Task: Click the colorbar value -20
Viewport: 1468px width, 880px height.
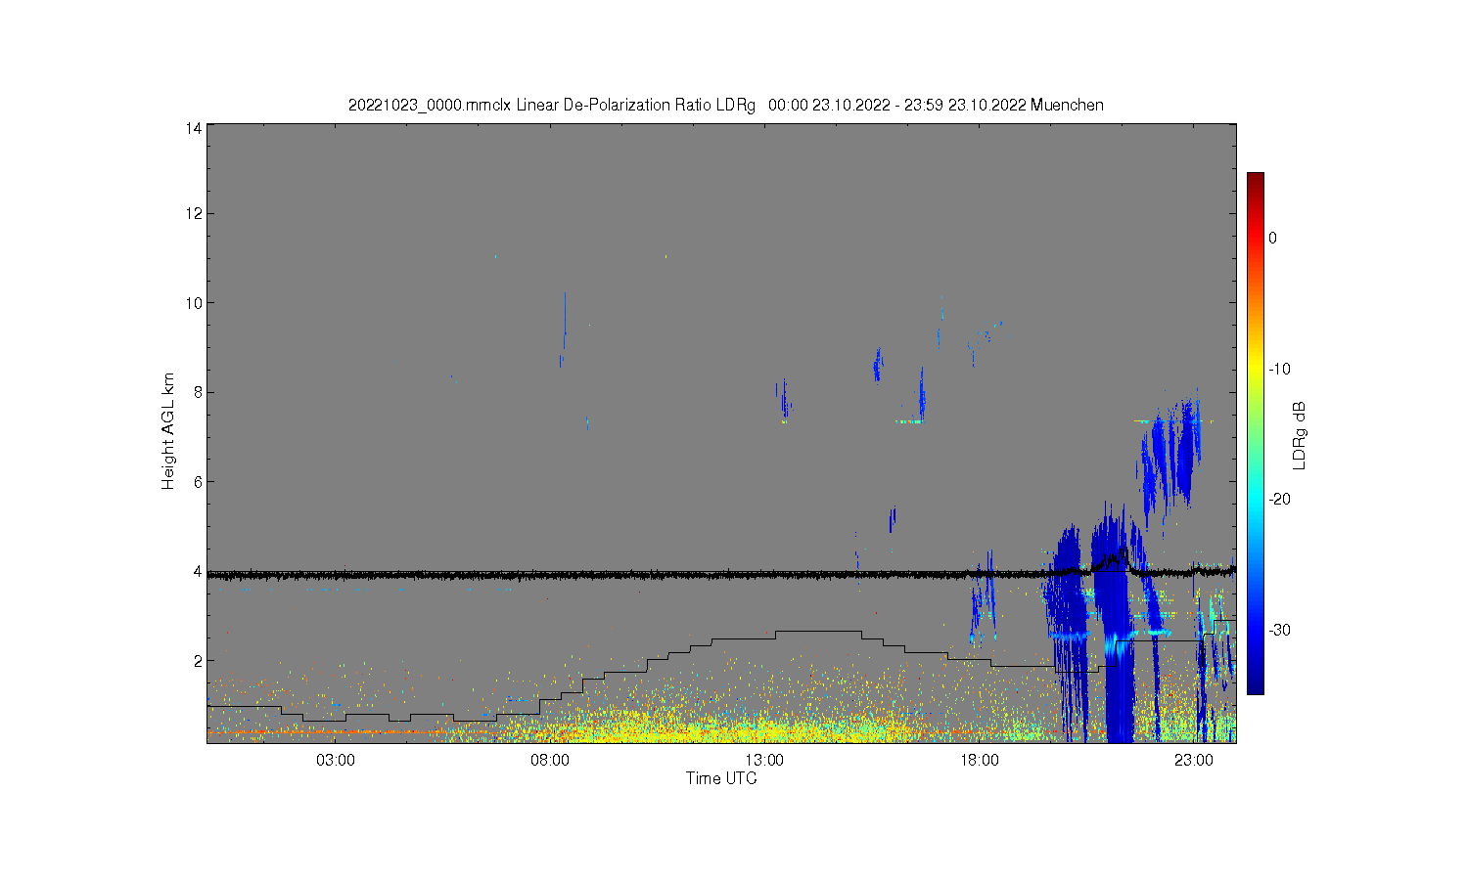Action: point(1279,499)
